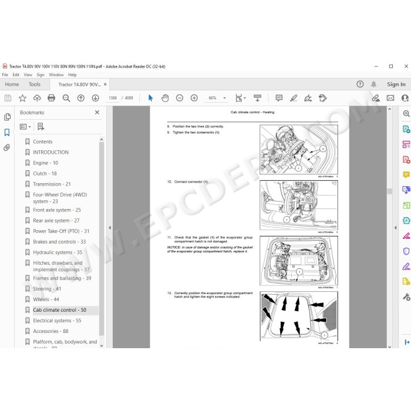Open Export PDF tool in right pane

(x=406, y=129)
